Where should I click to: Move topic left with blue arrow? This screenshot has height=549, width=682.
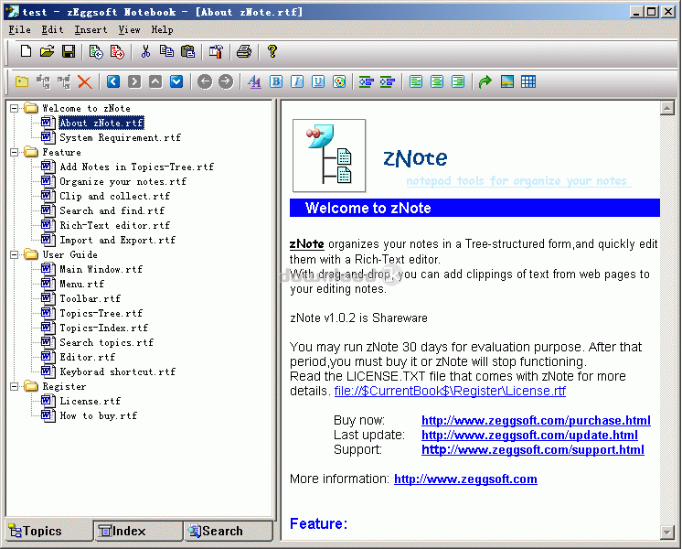(113, 81)
